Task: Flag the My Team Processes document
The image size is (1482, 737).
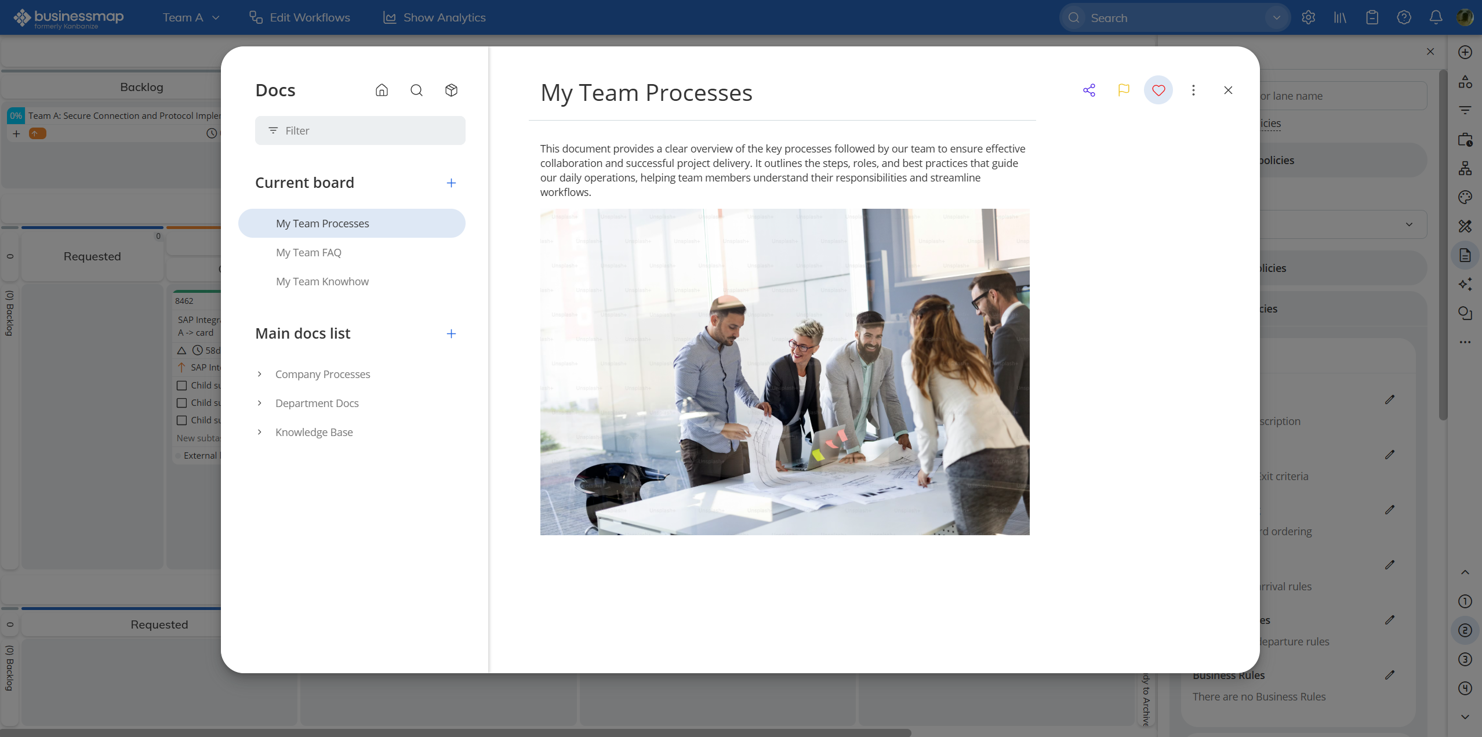Action: click(x=1123, y=90)
